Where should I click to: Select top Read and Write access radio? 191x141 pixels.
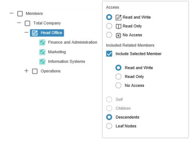coord(109,17)
